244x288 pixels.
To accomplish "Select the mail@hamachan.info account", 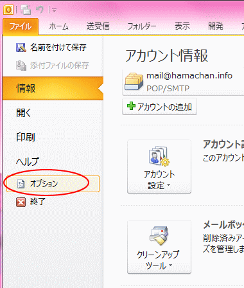I will (189, 76).
